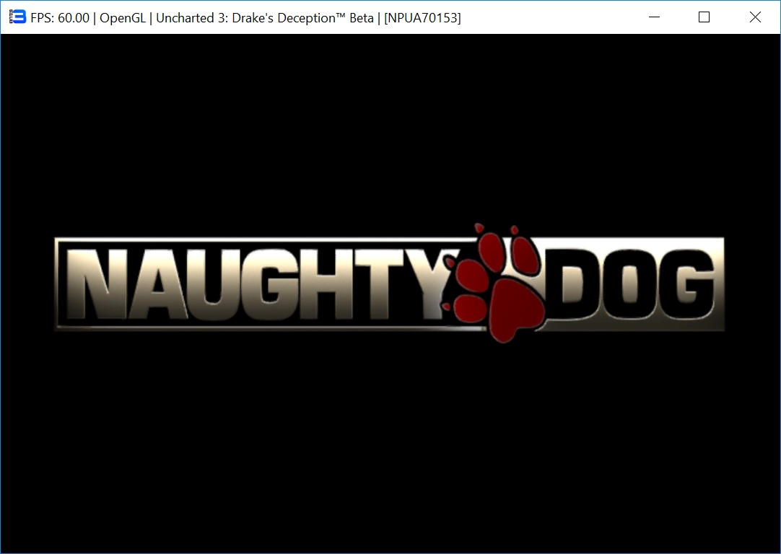Click the Naughty Dog logo in game view
The width and height of the screenshot is (781, 554).
pos(389,283)
